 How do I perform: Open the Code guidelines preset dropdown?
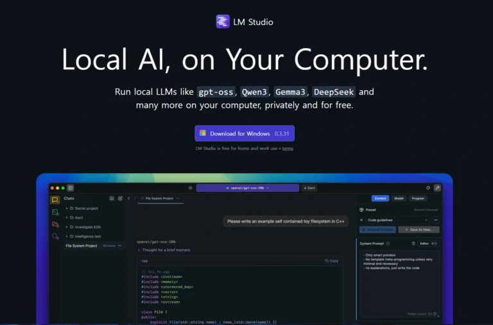(398, 220)
